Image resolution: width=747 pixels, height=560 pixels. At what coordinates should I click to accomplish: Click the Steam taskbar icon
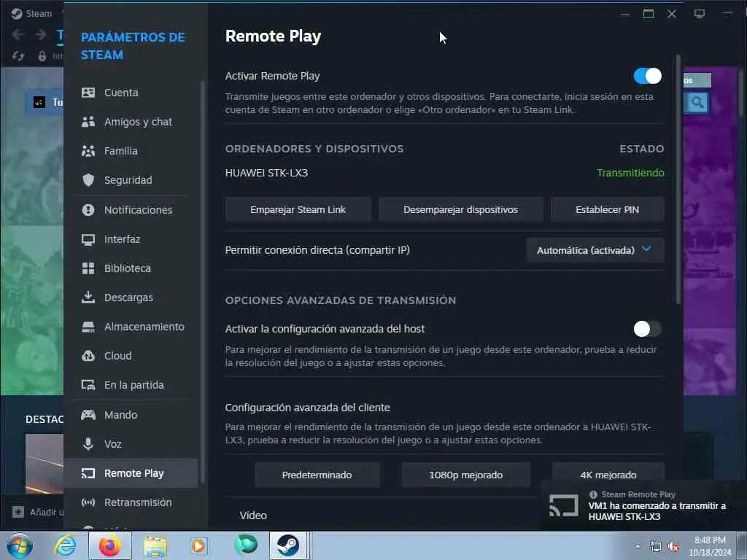coord(287,545)
